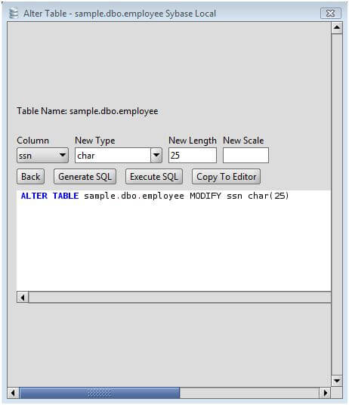This screenshot has height=405, width=349.
Task: Click the database icon in the title bar
Action: pyautogui.click(x=14, y=13)
